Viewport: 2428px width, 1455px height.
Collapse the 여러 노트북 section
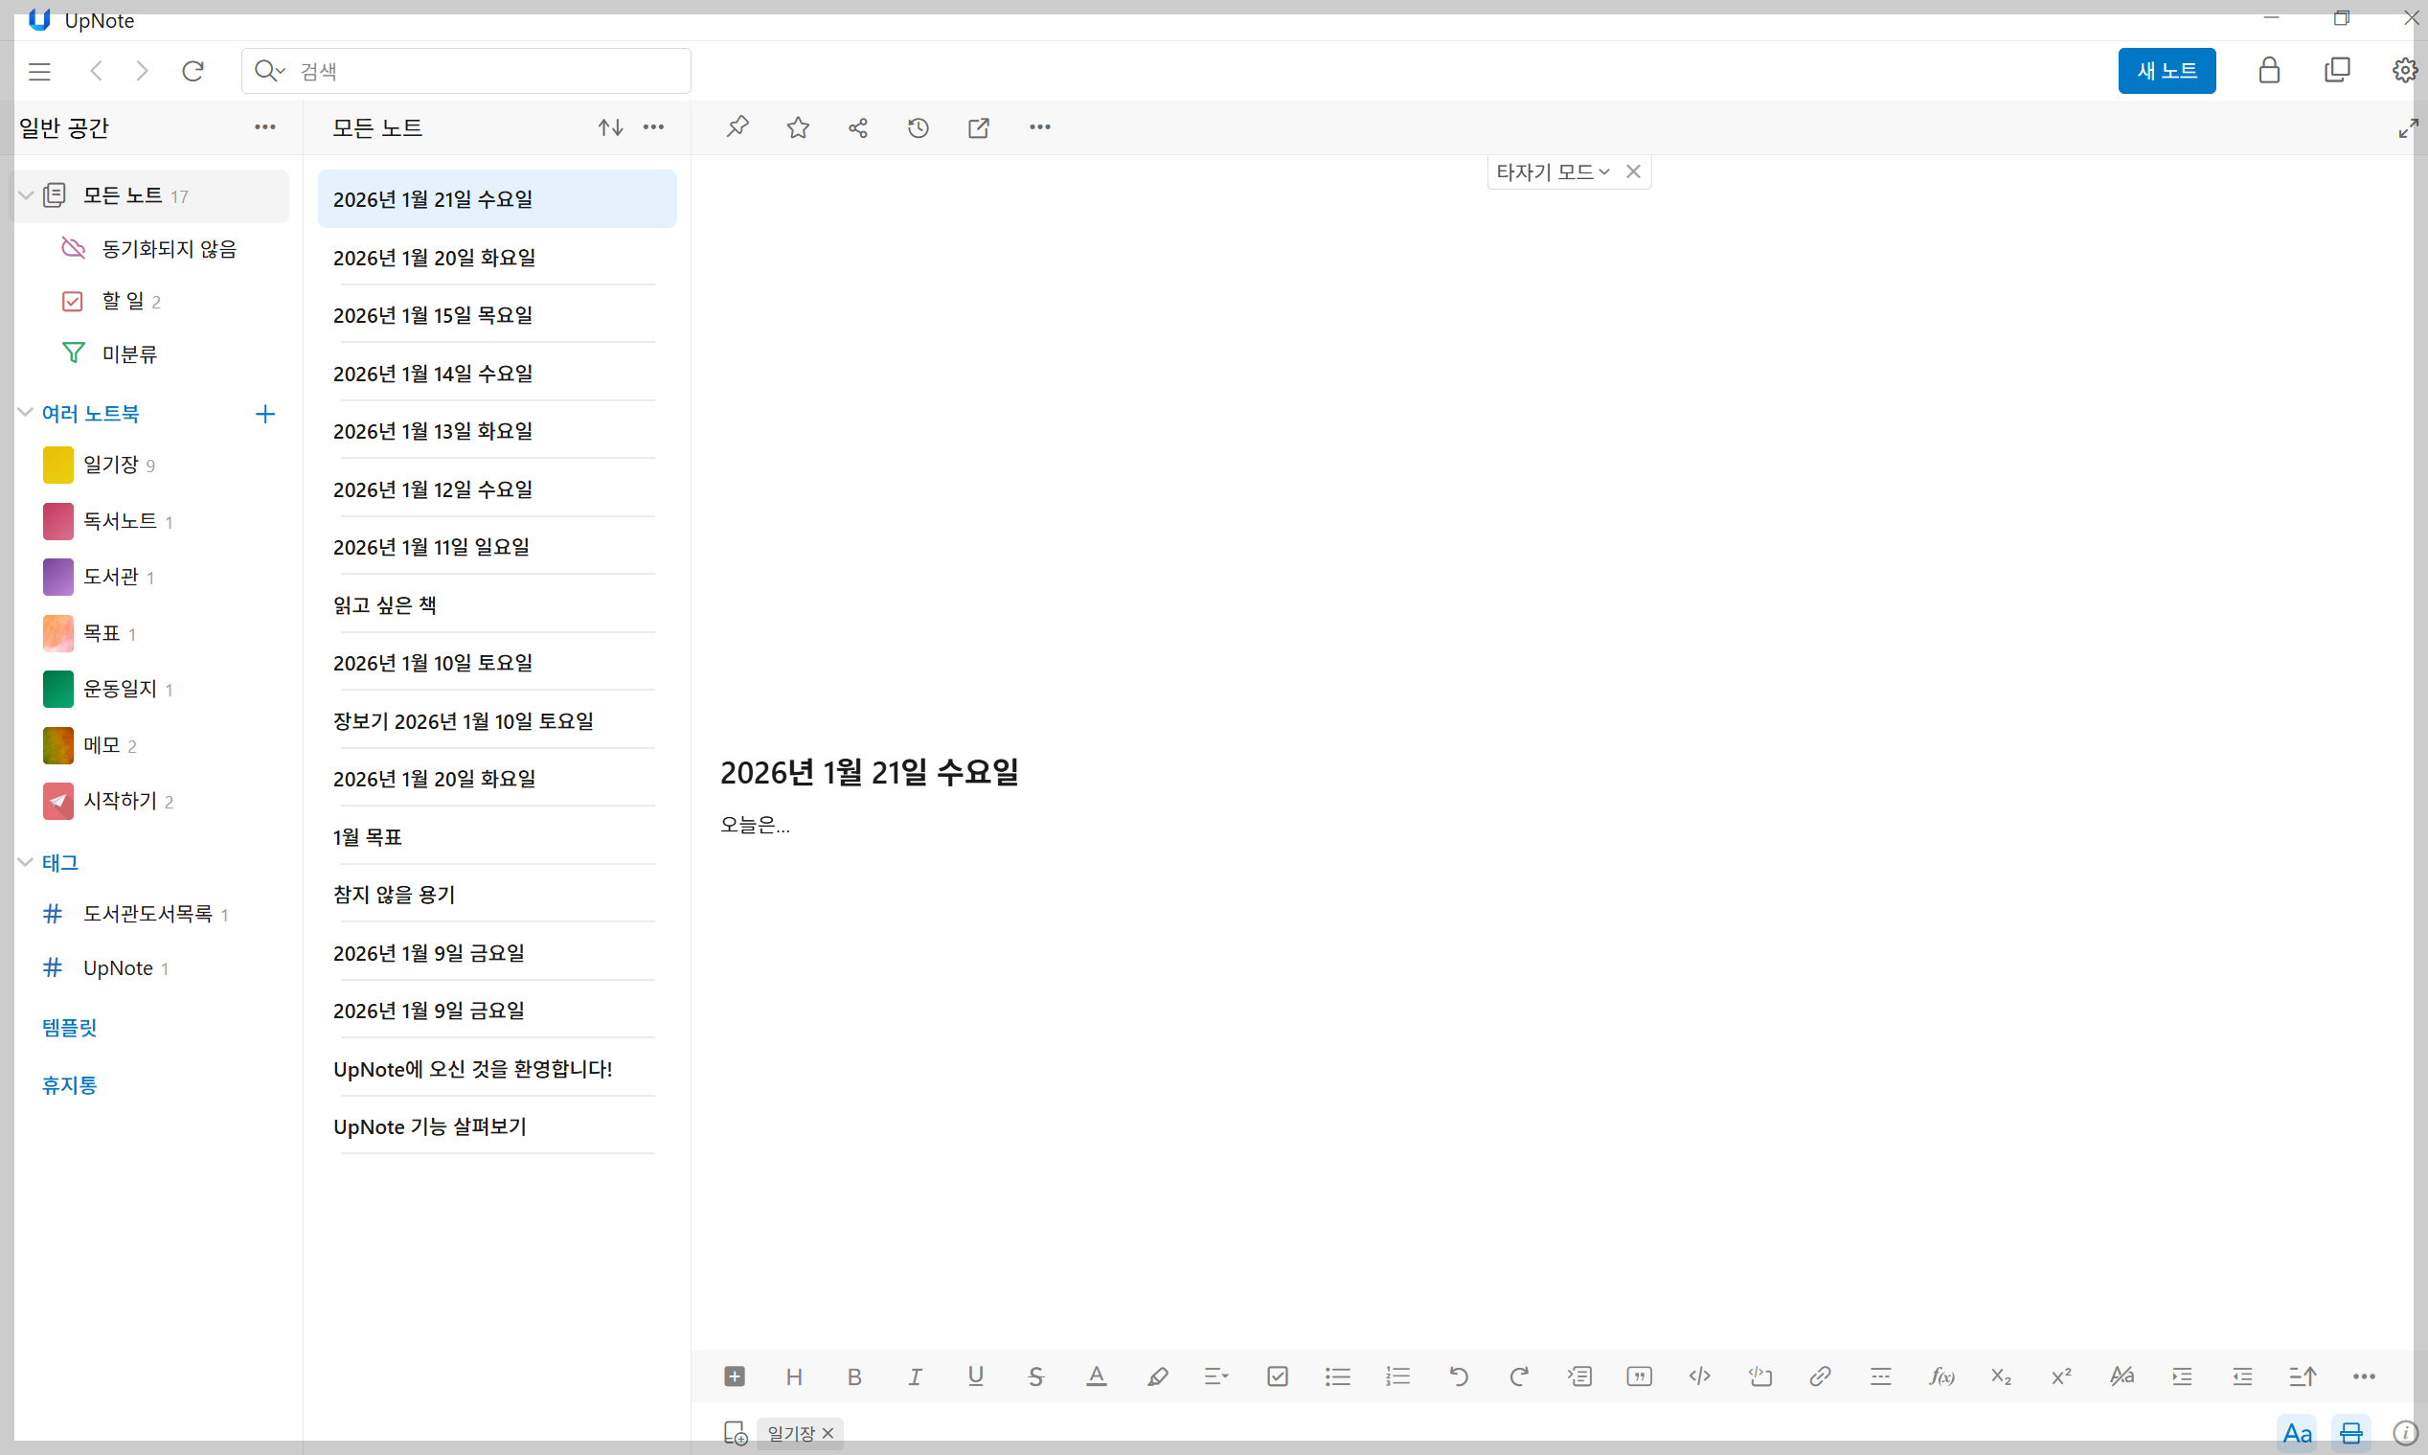point(27,413)
